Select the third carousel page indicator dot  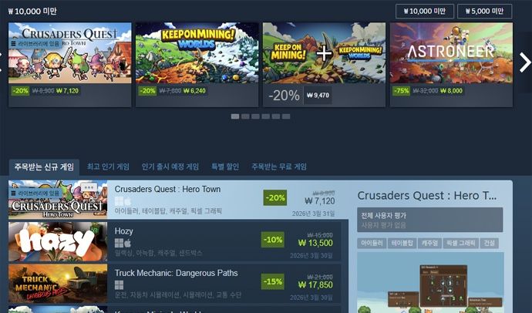[255, 116]
